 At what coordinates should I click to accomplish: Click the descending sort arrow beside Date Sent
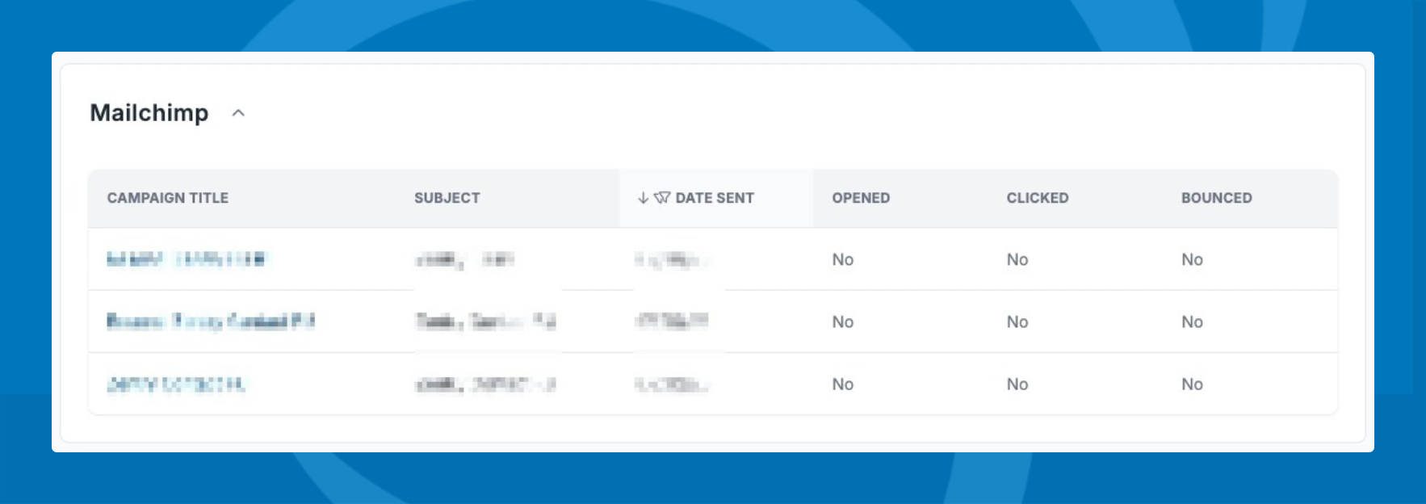[x=643, y=198]
